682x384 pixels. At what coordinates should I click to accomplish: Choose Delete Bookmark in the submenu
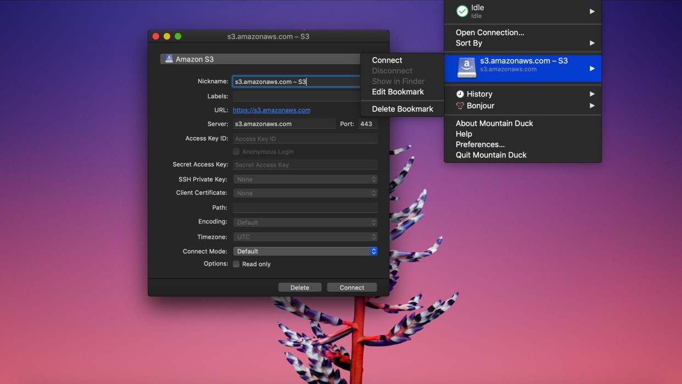[x=402, y=109]
